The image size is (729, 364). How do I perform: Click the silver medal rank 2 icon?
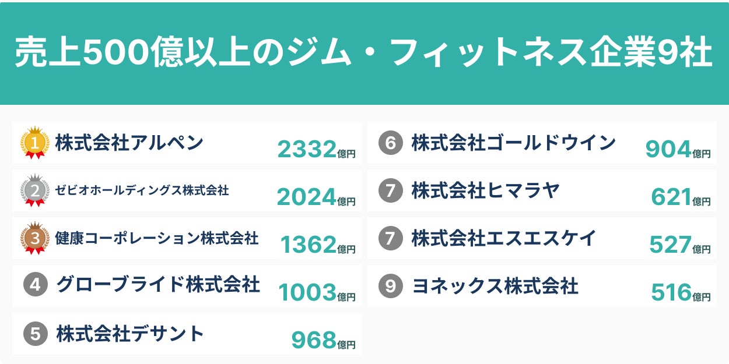click(x=34, y=191)
